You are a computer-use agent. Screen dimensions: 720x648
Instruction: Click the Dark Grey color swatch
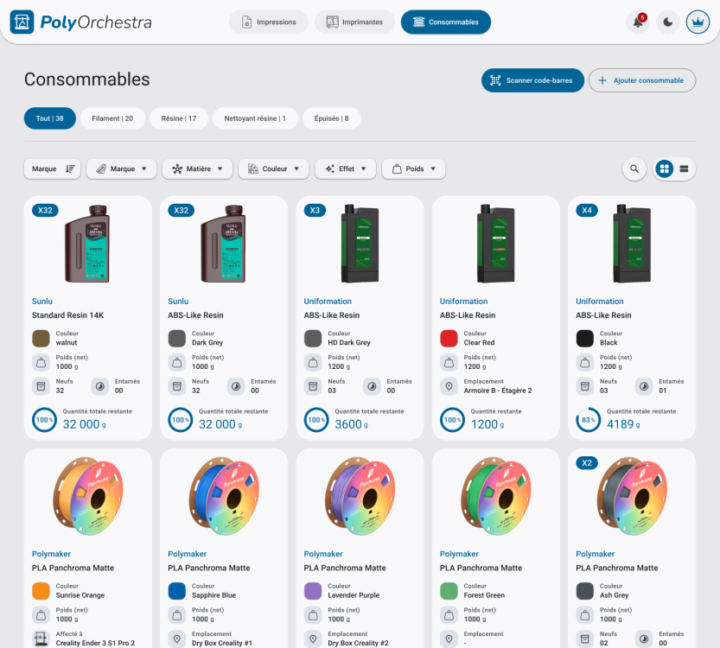(x=177, y=338)
